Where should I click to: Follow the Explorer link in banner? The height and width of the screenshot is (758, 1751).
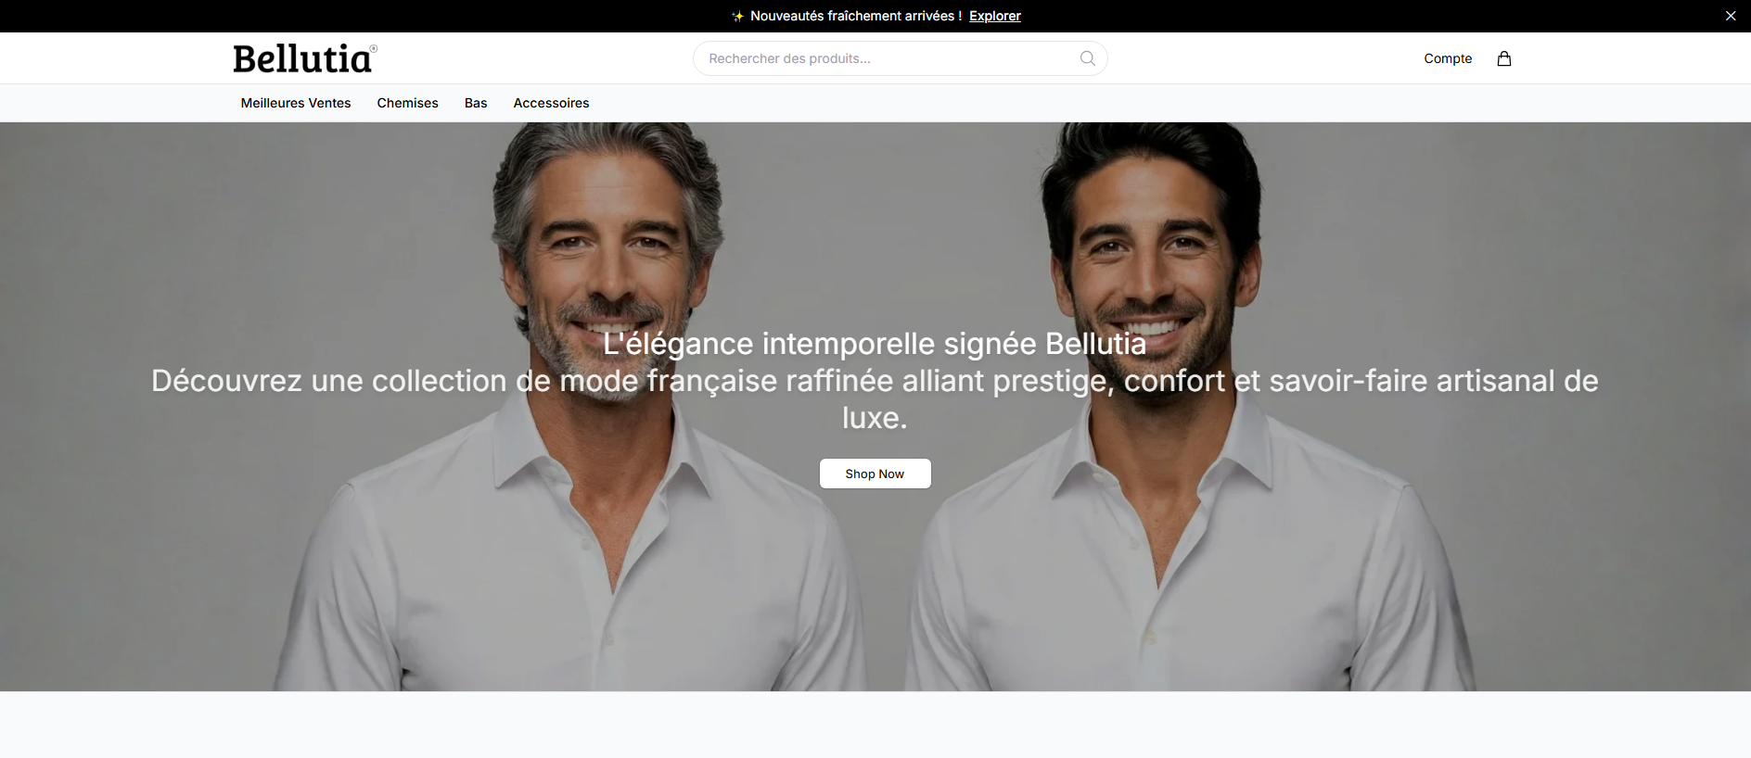point(994,16)
